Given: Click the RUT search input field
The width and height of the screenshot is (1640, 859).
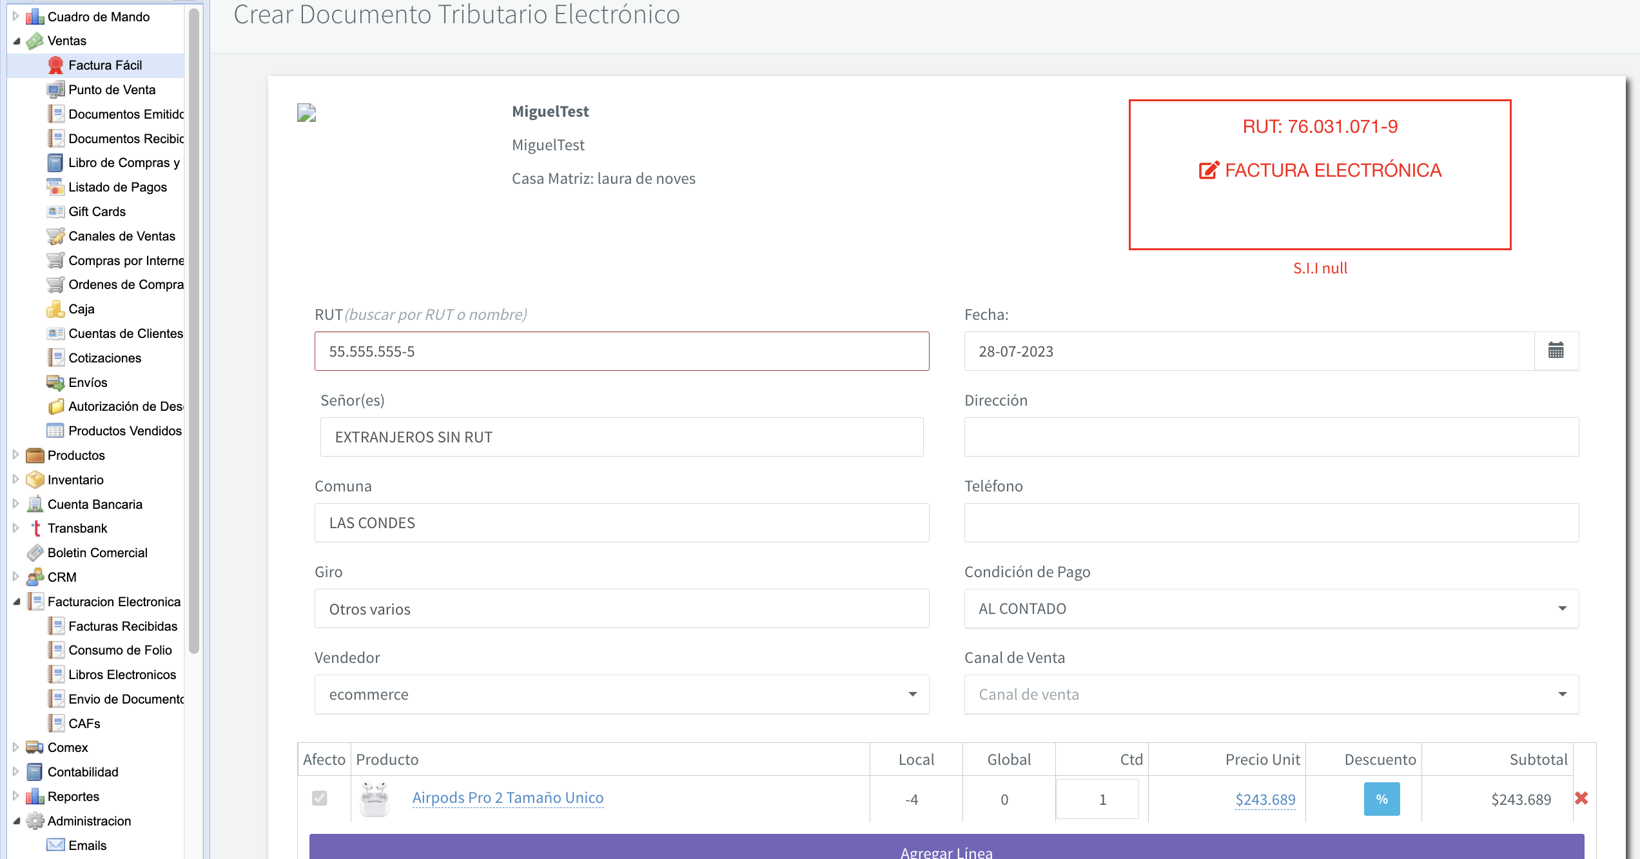Looking at the screenshot, I should pos(621,351).
